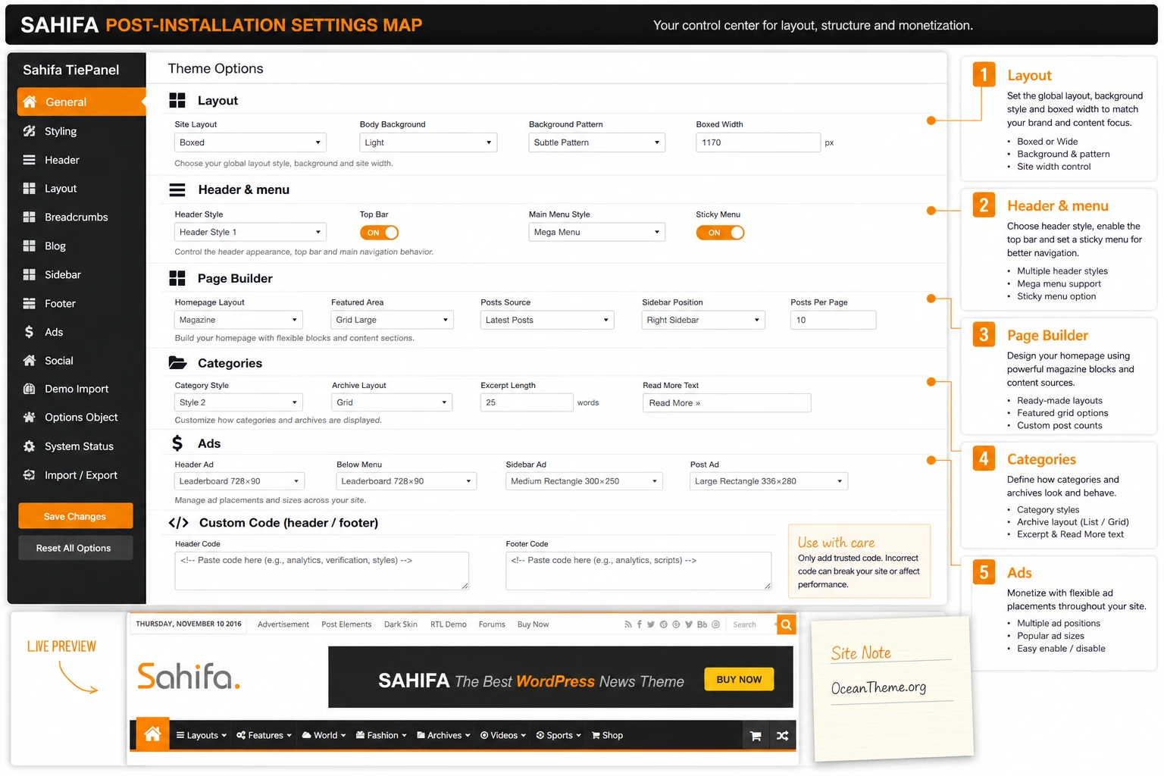Click the orange home icon in preview menu
Screen dimensions: 1164x776
click(x=152, y=734)
